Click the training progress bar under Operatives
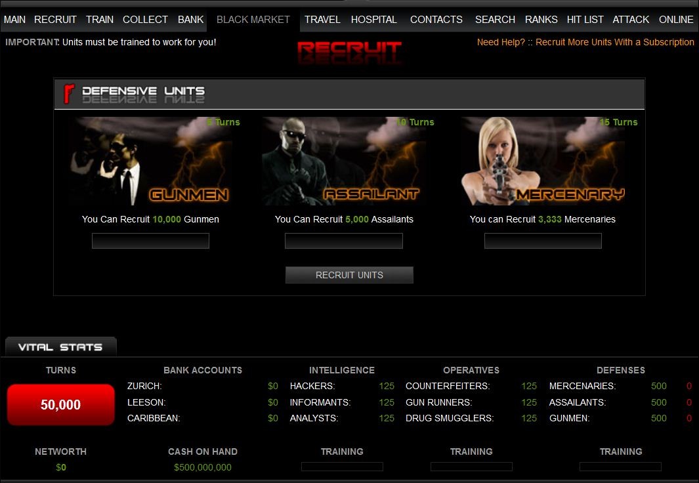Image resolution: width=699 pixels, height=483 pixels. tap(471, 467)
